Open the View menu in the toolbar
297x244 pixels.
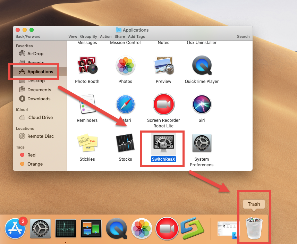click(73, 36)
